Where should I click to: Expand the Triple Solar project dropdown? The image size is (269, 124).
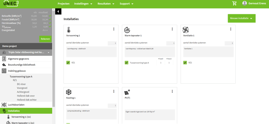(49, 53)
